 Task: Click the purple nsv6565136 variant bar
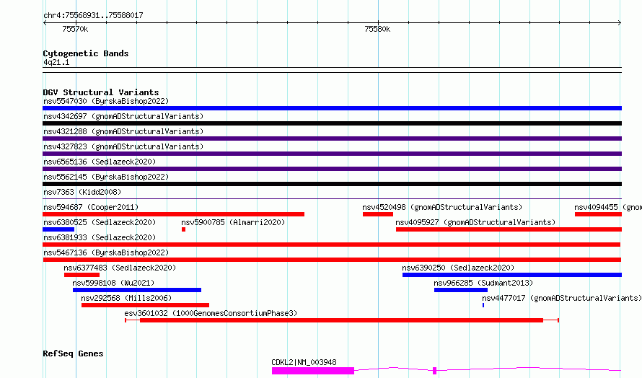pos(332,169)
